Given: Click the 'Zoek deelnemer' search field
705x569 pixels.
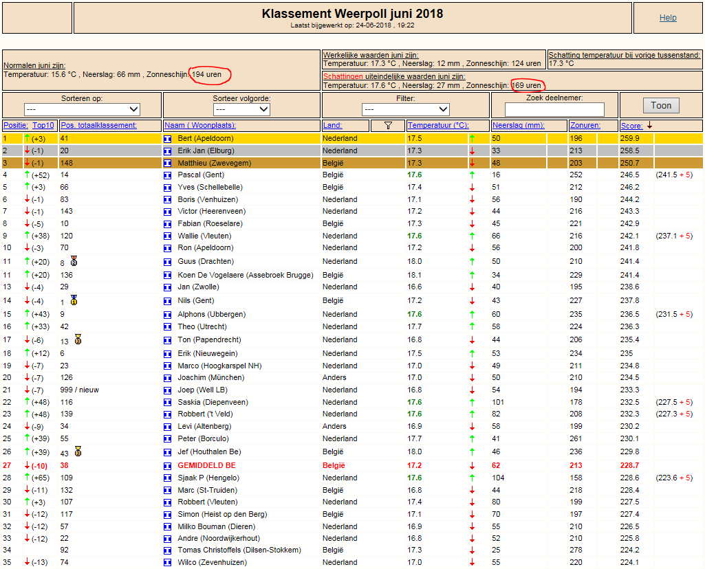Looking at the screenshot, I should (554, 110).
